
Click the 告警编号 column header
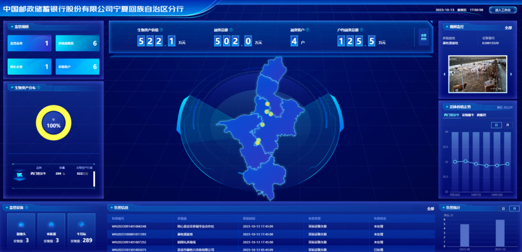[118, 218]
